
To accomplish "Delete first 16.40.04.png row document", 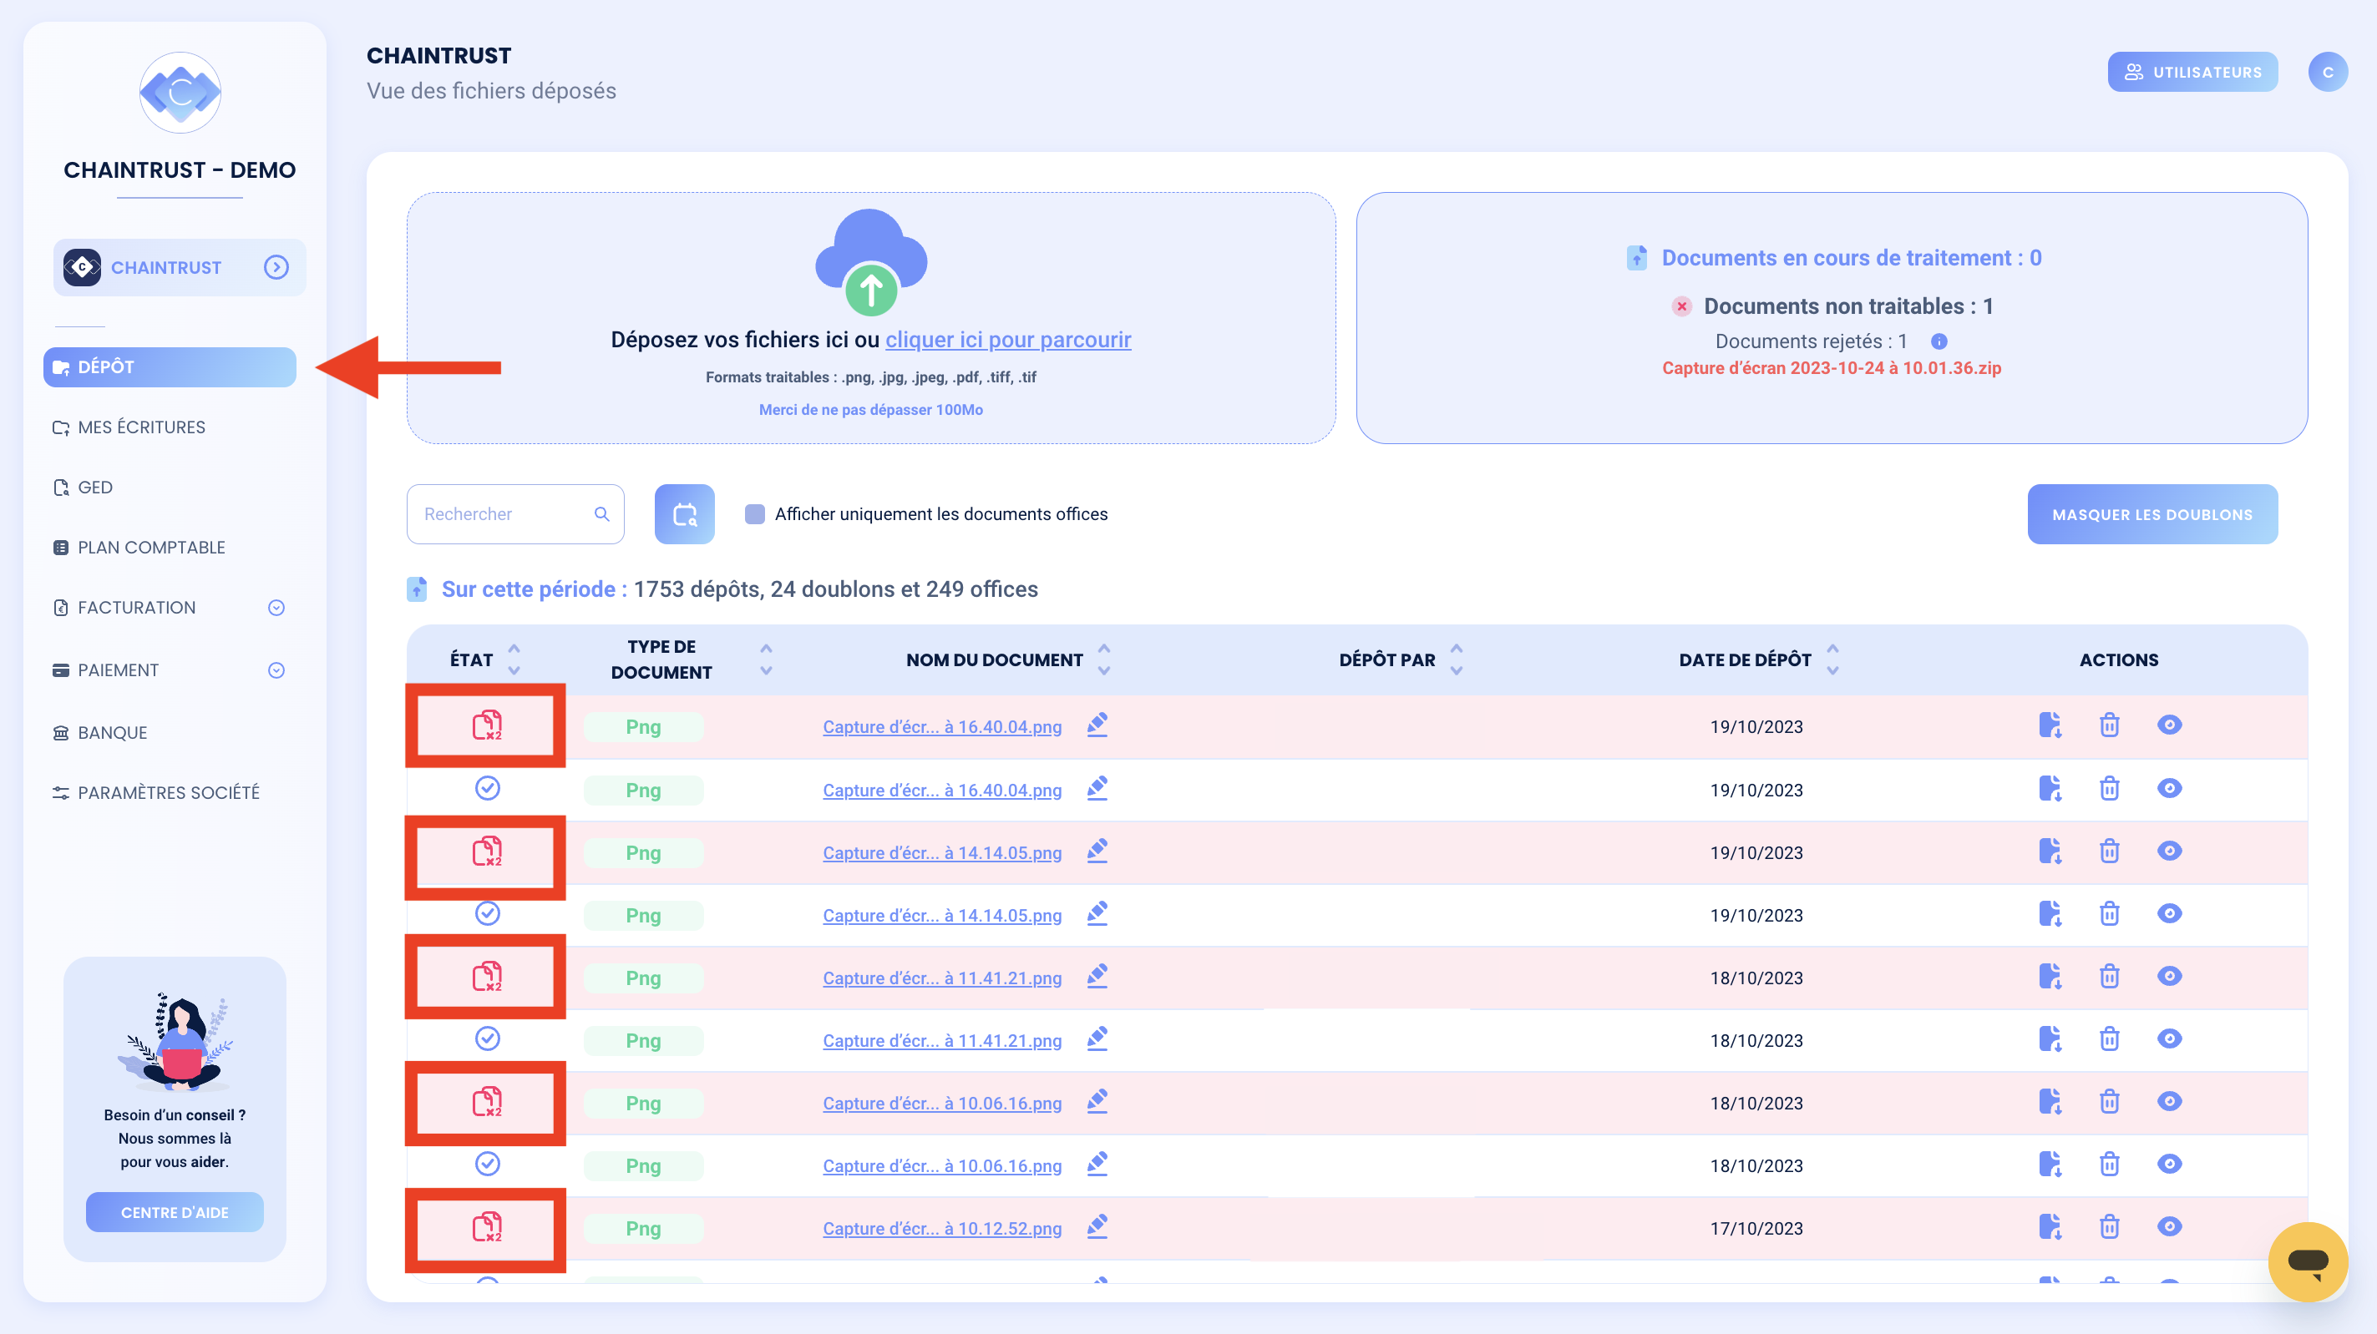I will pyautogui.click(x=2108, y=725).
